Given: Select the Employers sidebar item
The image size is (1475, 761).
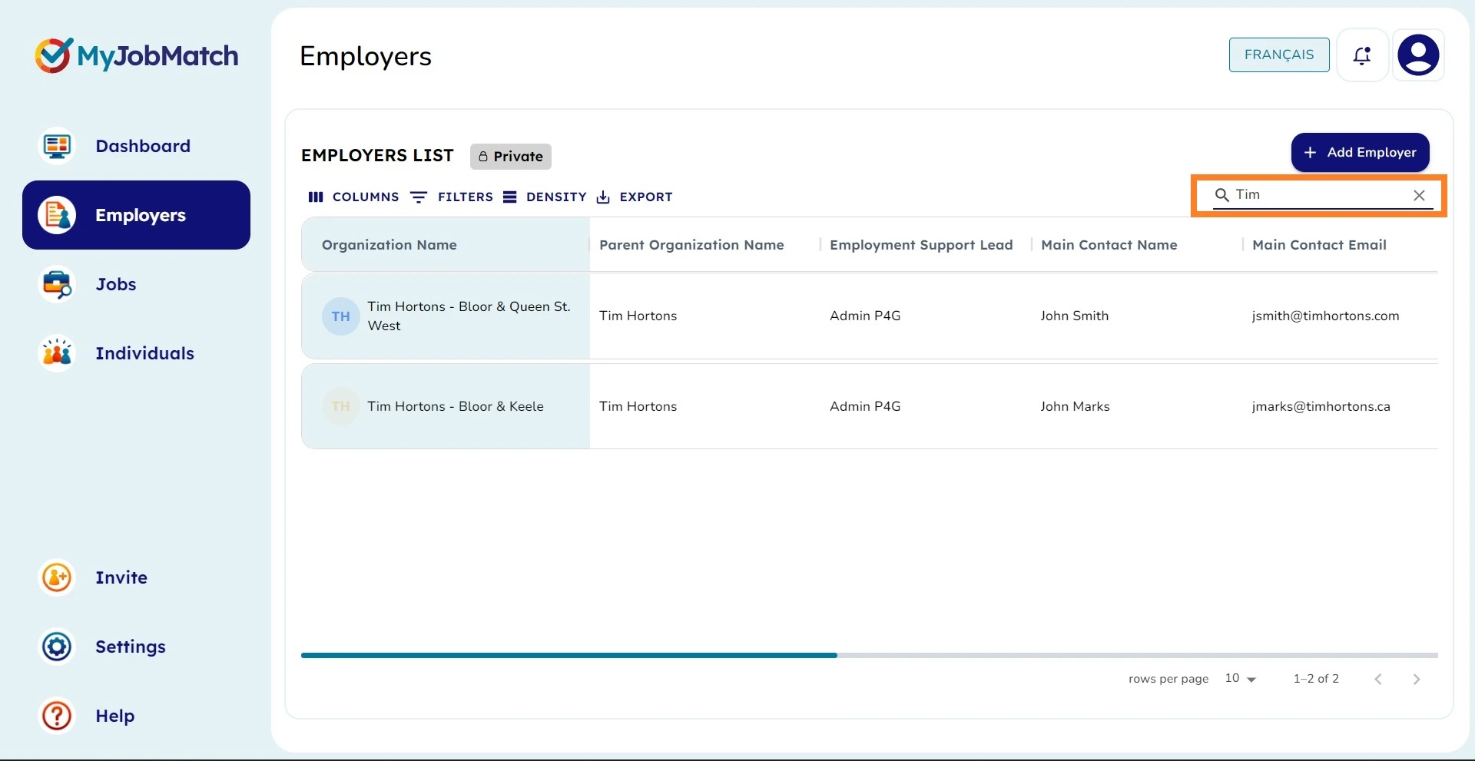Looking at the screenshot, I should (136, 215).
